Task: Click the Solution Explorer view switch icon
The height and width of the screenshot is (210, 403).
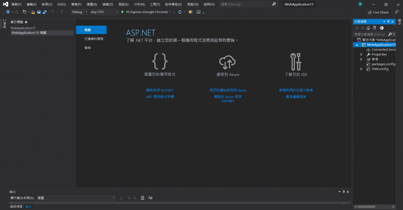Action: coord(374,28)
